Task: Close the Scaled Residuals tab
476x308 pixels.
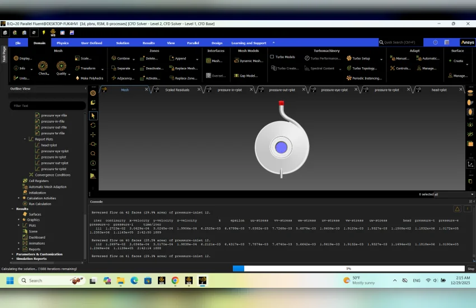Action: (199, 90)
